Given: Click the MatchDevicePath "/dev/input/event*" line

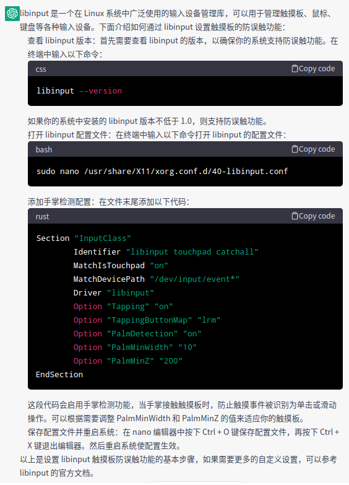Looking at the screenshot, I should pos(156,279).
